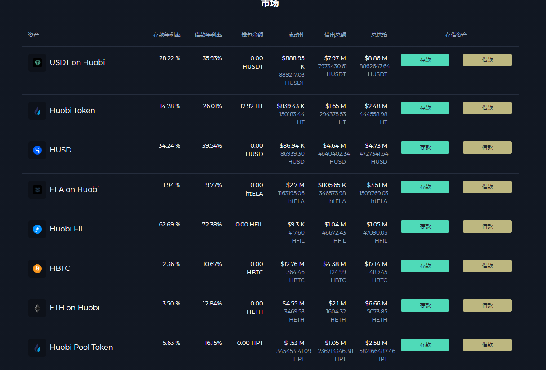Click the HBTC bitcoin icon
Viewport: 546px width, 370px height.
pos(37,269)
